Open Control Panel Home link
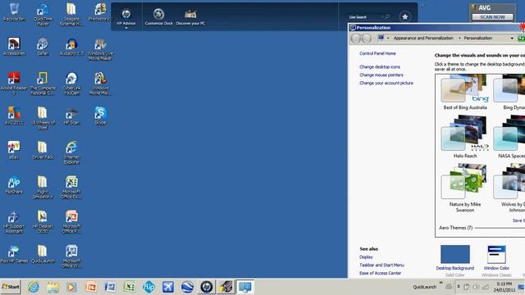 click(x=377, y=53)
